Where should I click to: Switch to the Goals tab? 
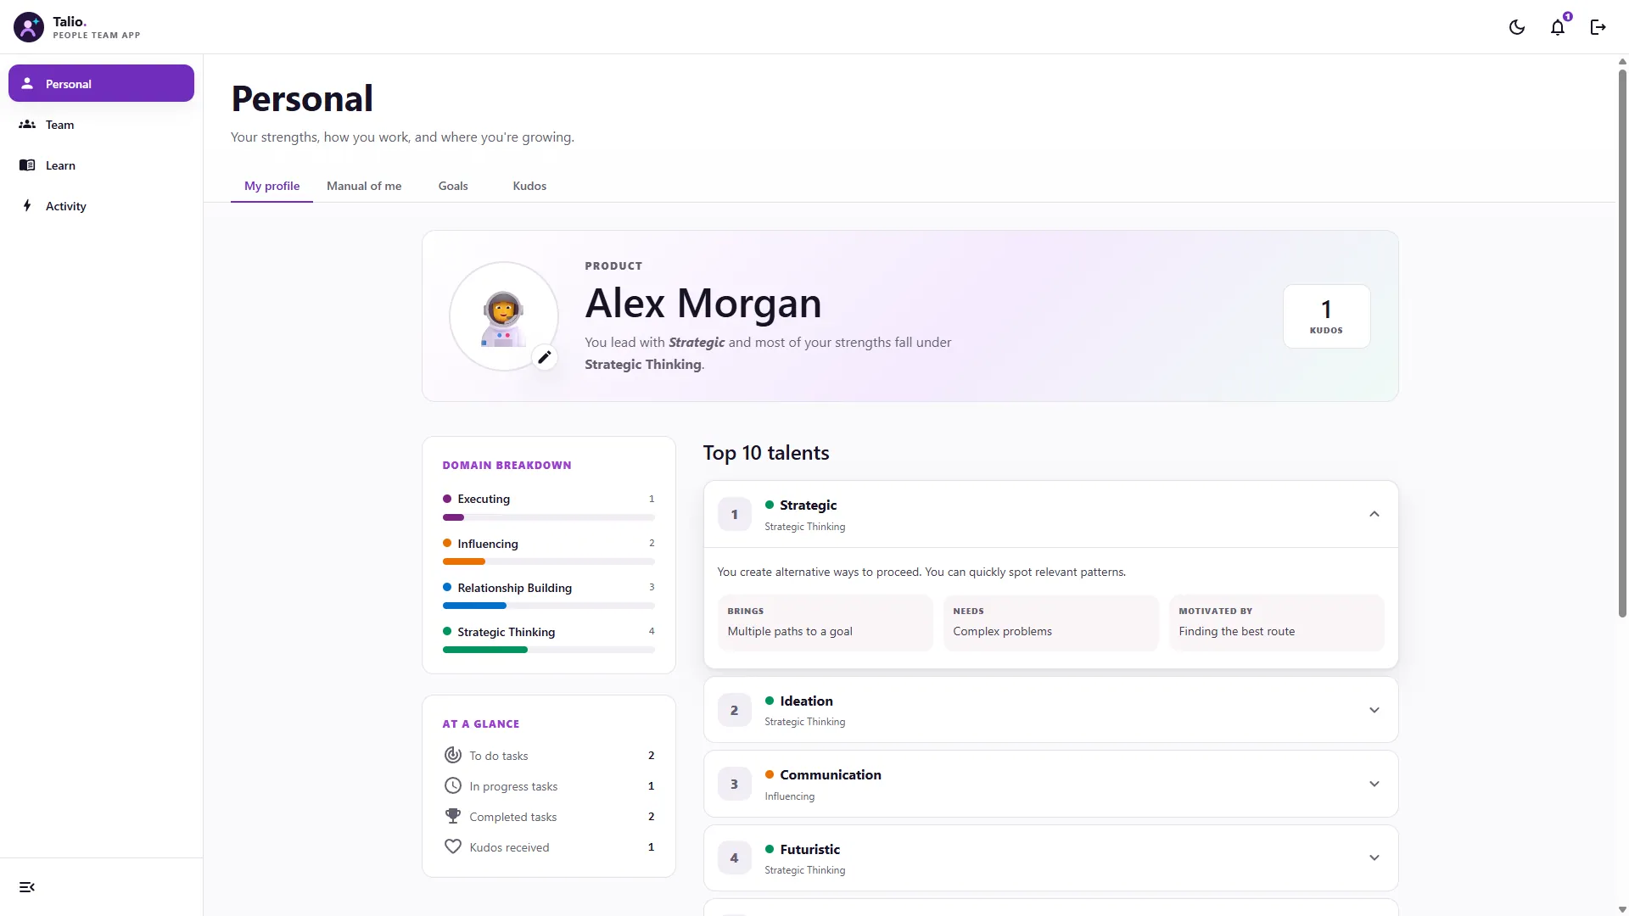click(x=453, y=186)
